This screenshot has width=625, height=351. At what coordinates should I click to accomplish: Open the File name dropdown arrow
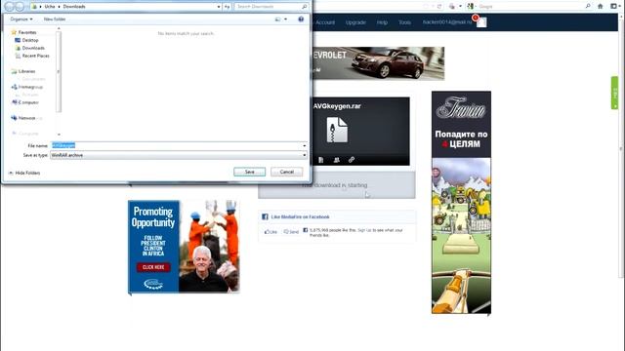(x=305, y=145)
